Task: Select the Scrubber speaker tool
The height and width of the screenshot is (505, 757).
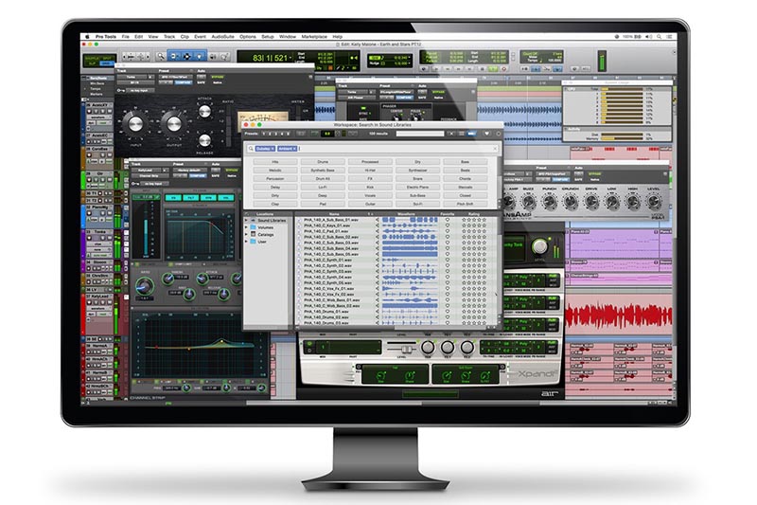Action: (x=214, y=57)
